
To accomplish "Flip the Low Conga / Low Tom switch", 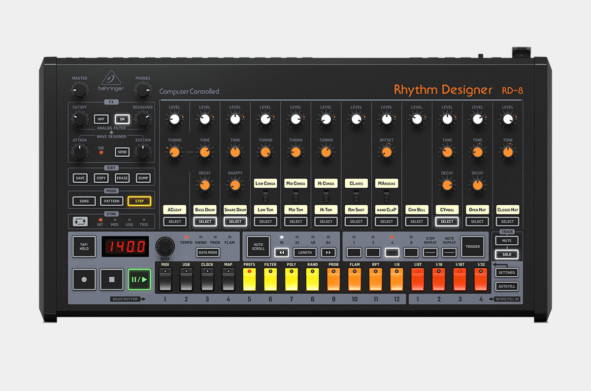I will pyautogui.click(x=265, y=197).
